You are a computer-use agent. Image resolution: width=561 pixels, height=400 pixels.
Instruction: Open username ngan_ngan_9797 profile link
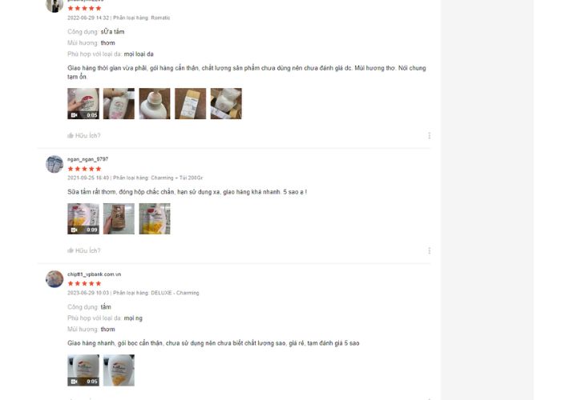coord(87,159)
